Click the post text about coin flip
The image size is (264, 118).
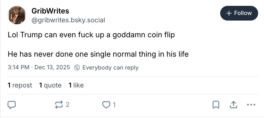pyautogui.click(x=91, y=35)
